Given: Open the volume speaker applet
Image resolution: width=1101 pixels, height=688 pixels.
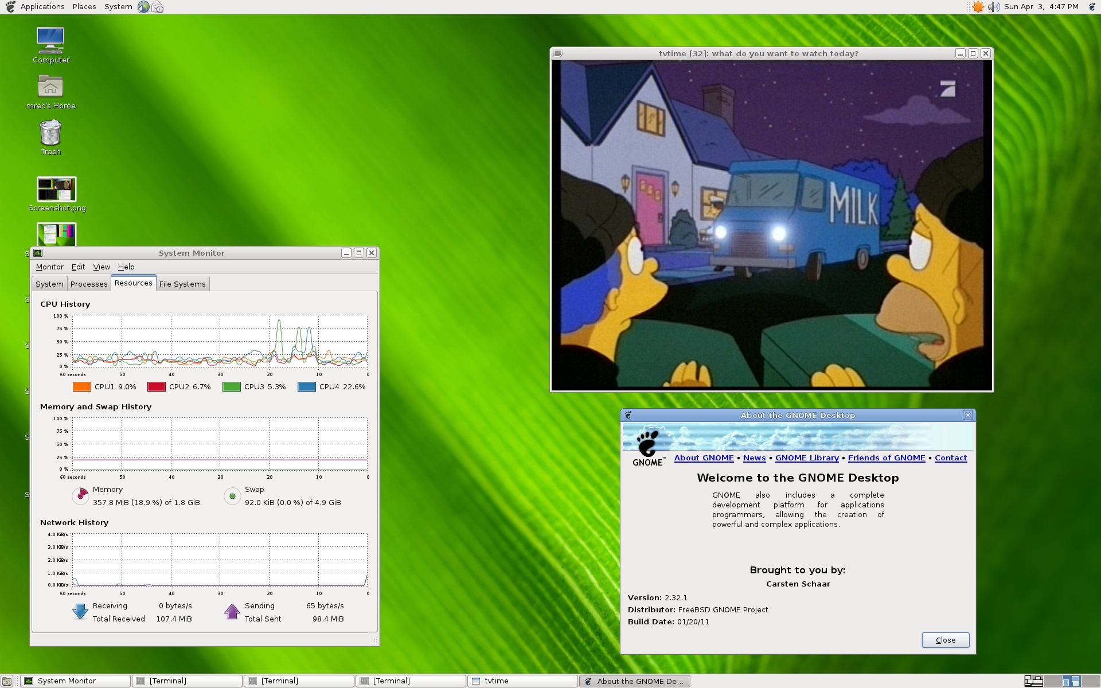Looking at the screenshot, I should (x=994, y=7).
